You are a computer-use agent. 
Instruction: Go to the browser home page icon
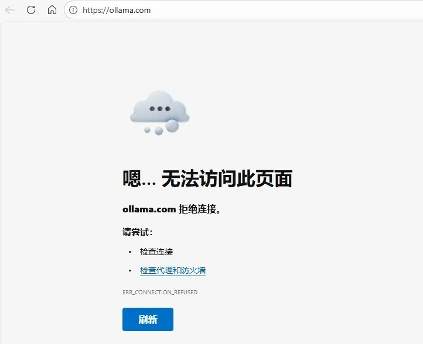52,10
